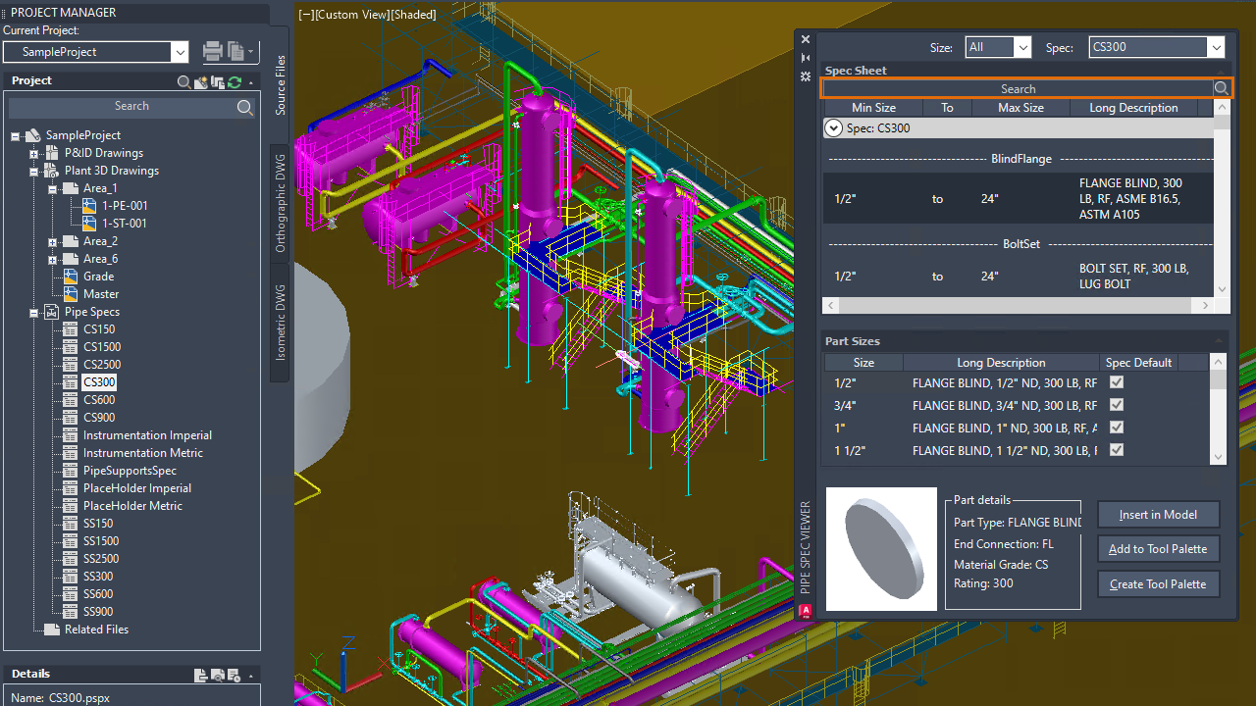Switch to the Orthographic DWG tab
1256x706 pixels.
pos(280,203)
